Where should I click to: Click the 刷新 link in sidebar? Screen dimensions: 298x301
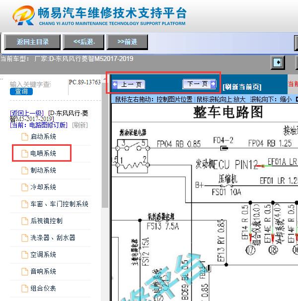pyautogui.click(x=80, y=125)
